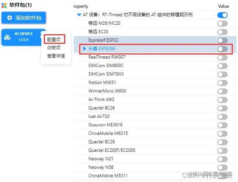238x182 pixels.
Task: Enable the 移远 M26/MC20 toggle
Action: click(223, 24)
